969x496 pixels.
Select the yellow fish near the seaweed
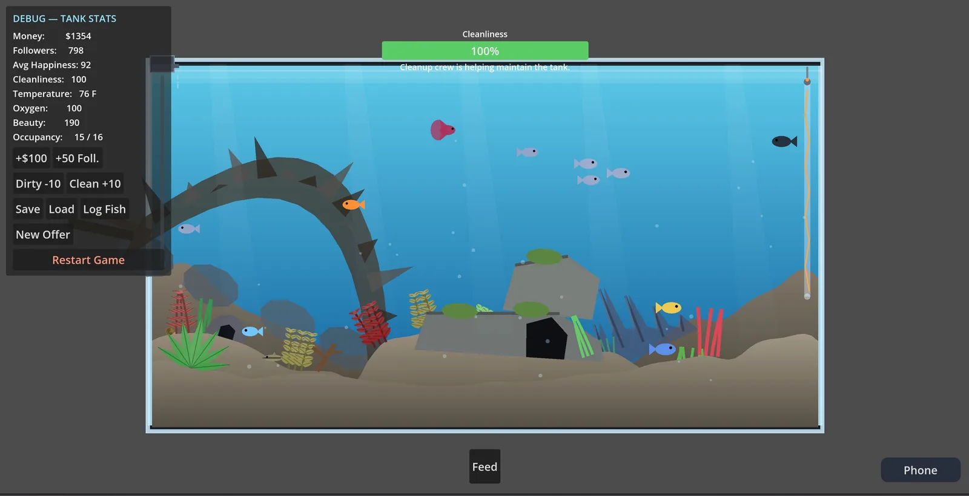point(669,307)
